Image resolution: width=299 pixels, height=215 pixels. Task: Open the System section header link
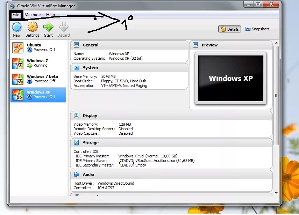click(x=90, y=68)
